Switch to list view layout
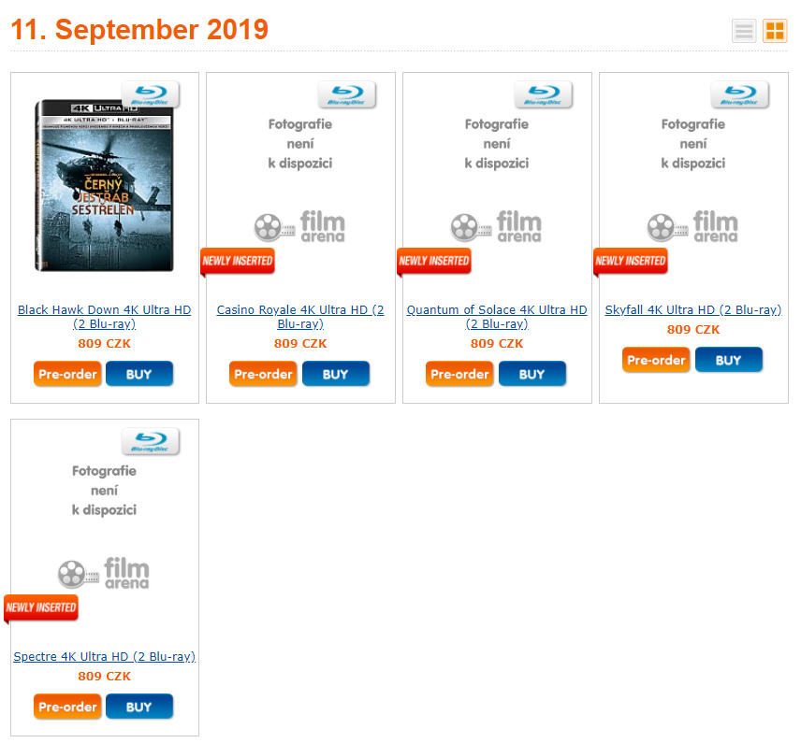Viewport: 801px width, 743px height. (x=744, y=31)
